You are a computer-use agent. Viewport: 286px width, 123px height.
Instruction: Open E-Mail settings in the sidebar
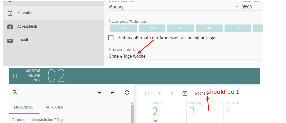(22, 40)
